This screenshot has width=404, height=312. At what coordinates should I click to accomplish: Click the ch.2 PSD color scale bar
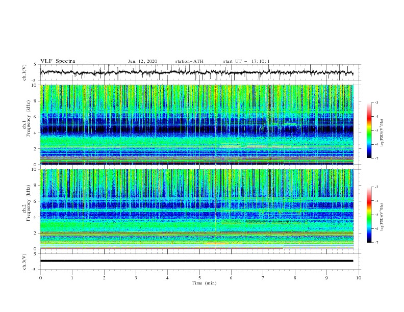coord(369,215)
